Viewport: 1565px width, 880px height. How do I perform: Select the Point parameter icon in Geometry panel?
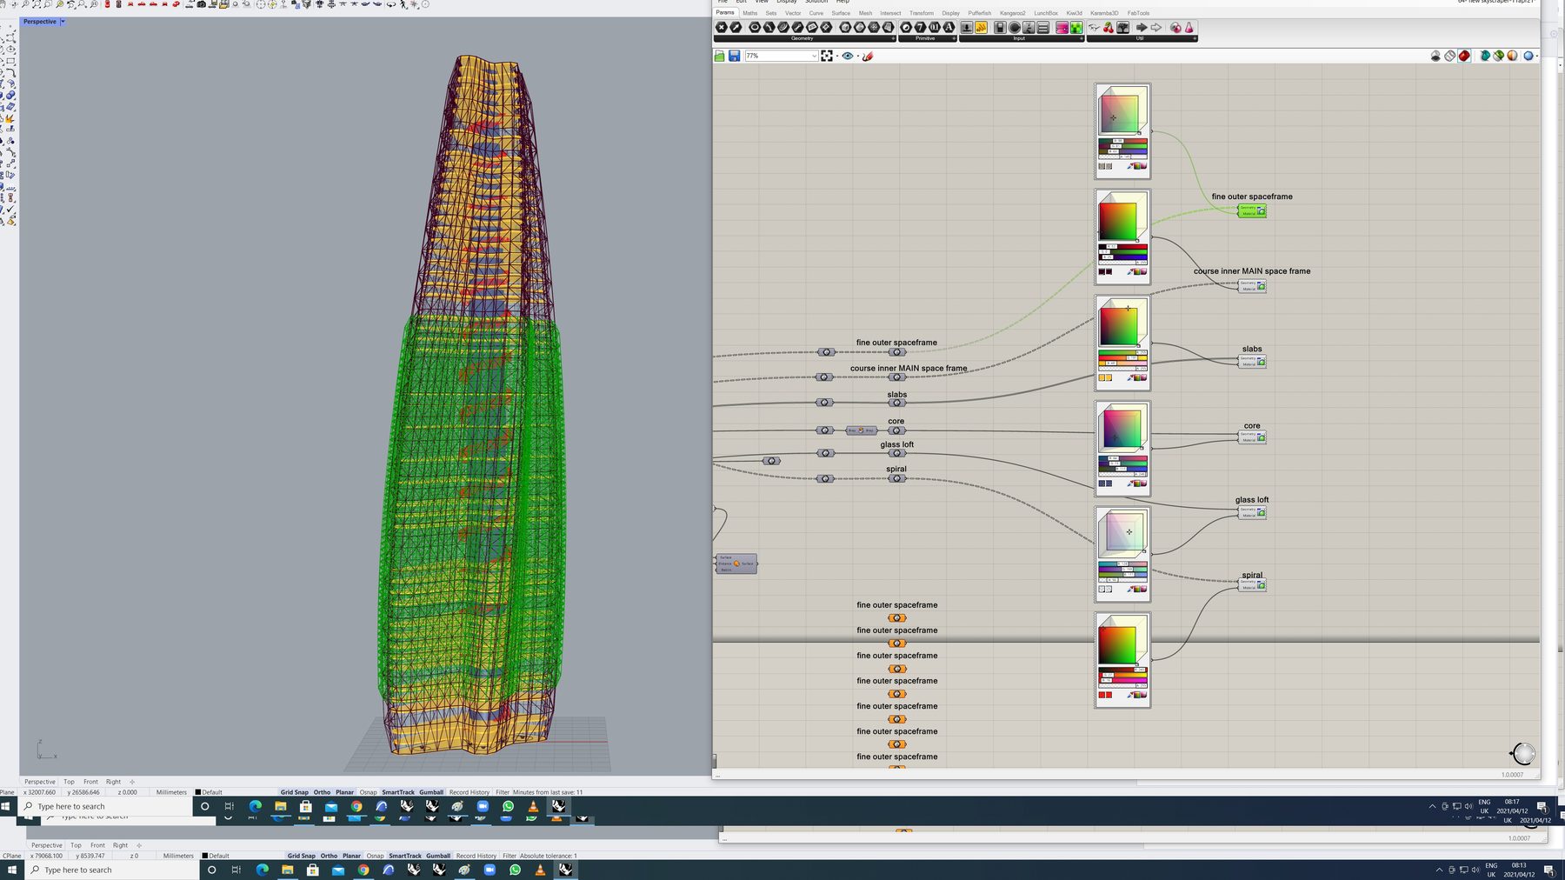721,28
